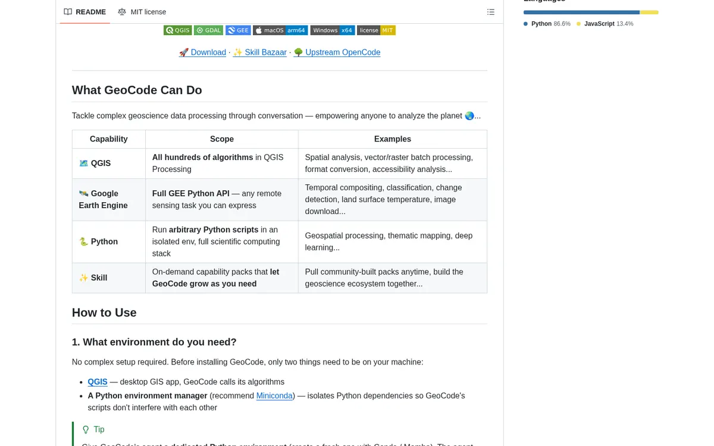
Task: Click the Examples column header
Action: [393, 139]
